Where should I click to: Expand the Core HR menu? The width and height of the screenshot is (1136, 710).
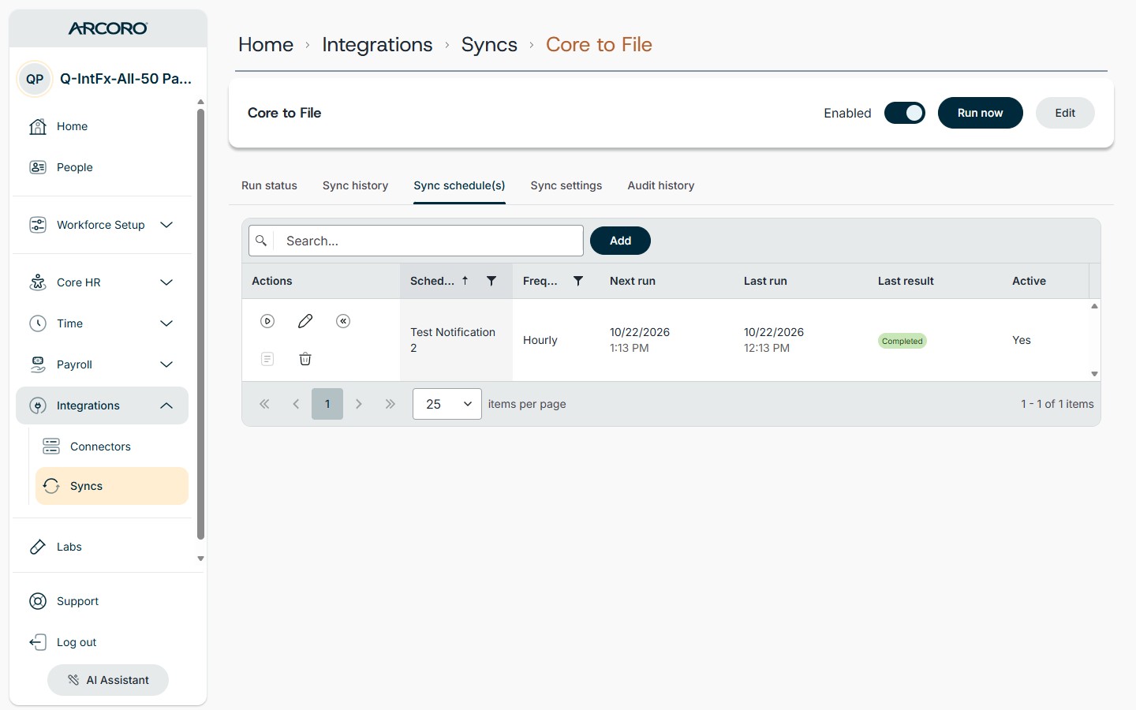(166, 282)
